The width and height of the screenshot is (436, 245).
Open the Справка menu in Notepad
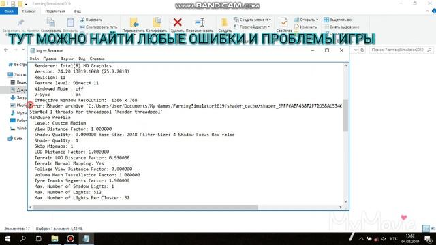tap(97, 59)
